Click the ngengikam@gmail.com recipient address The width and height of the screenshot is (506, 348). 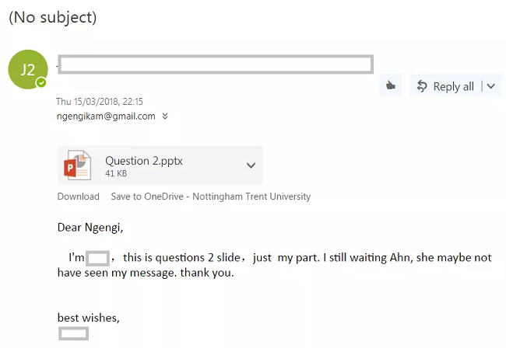[106, 117]
